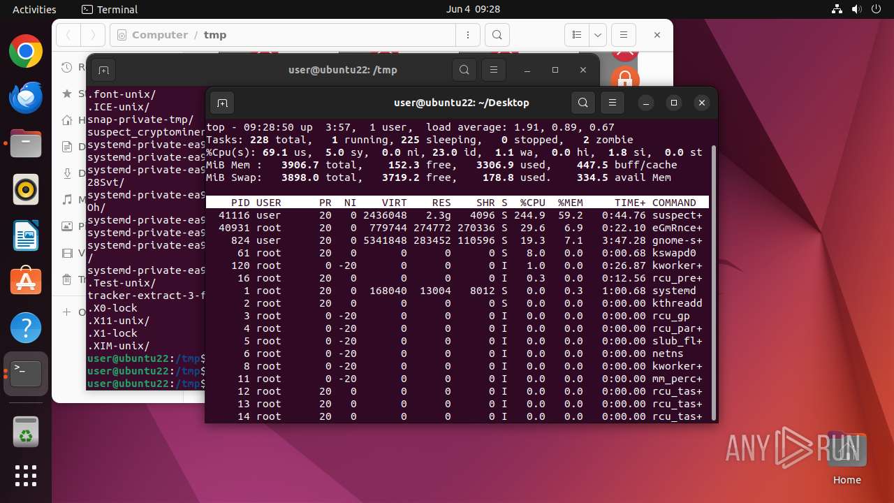Open the Files app in the dock

26,143
